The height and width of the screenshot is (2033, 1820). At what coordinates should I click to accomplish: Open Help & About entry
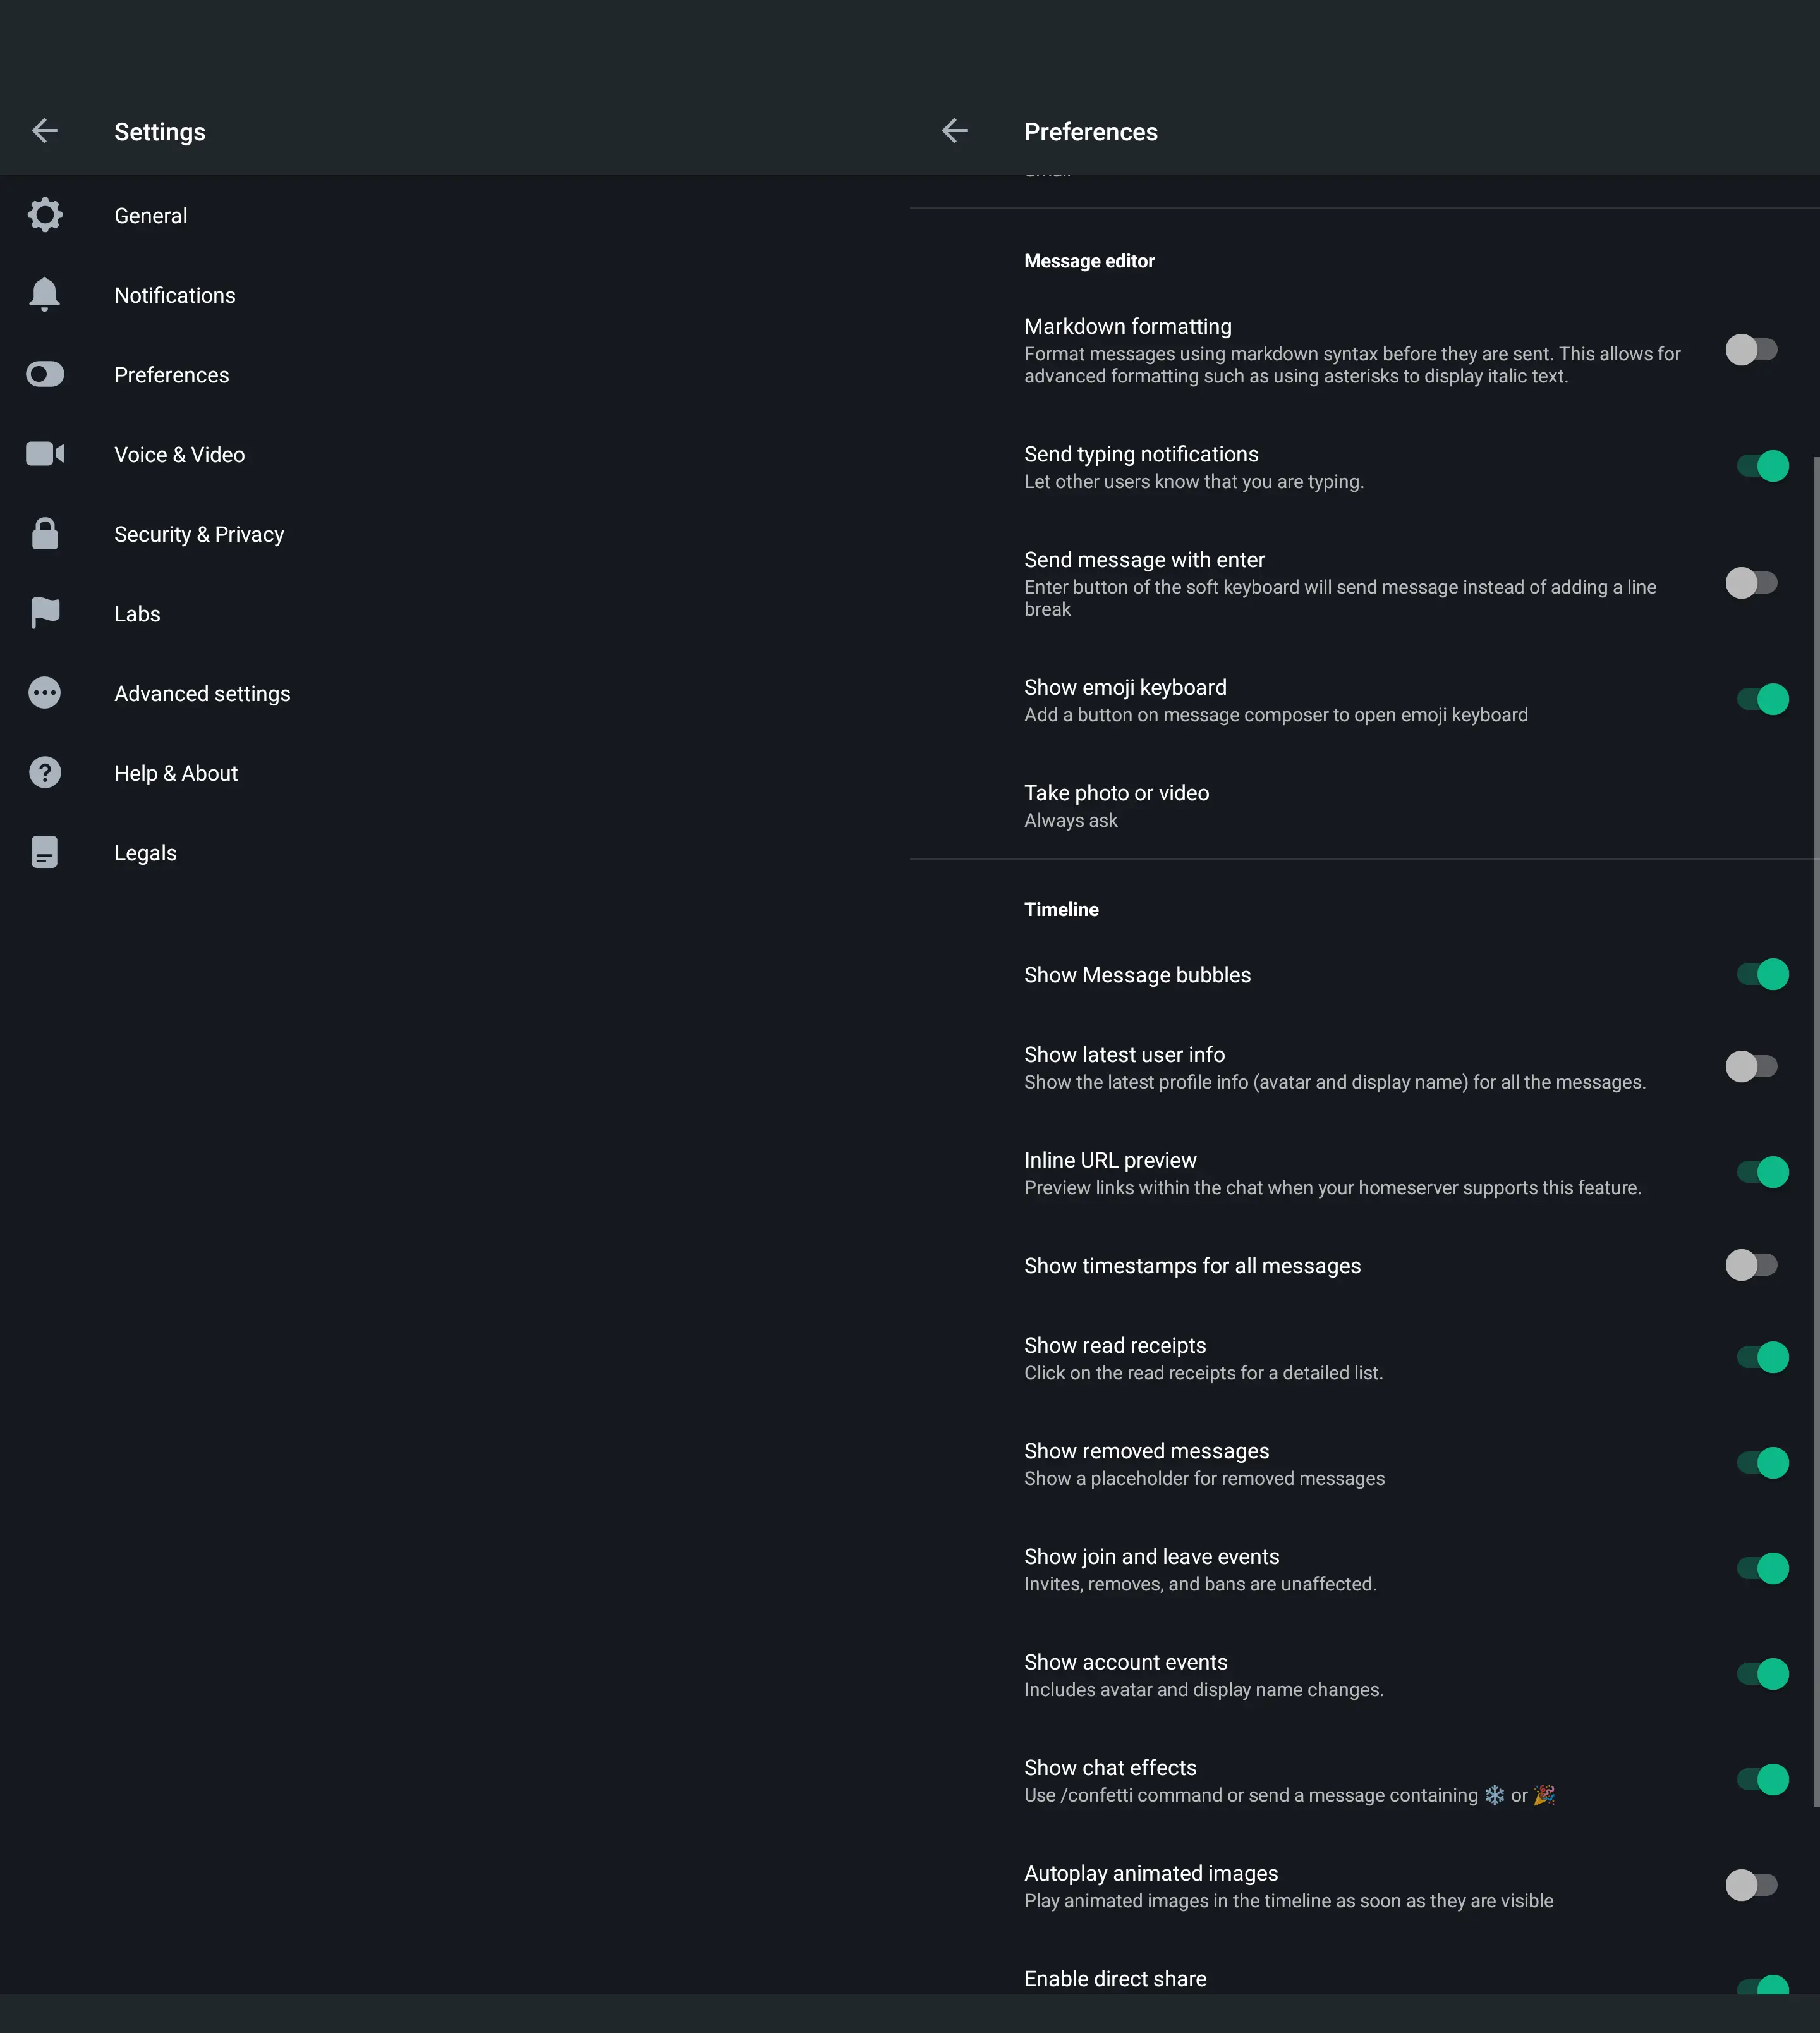point(455,773)
